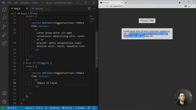The image size is (196, 110).
Task: Click the editor vertical scrollbar
Action: pyautogui.click(x=97, y=50)
